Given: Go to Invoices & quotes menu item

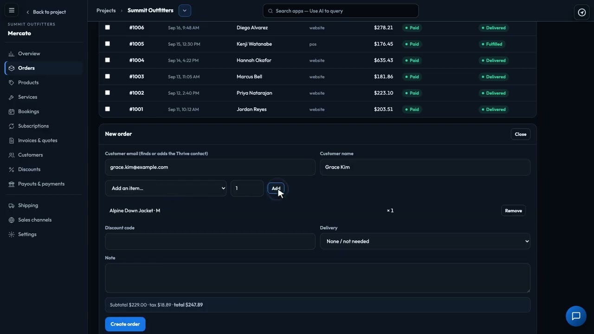Looking at the screenshot, I should pyautogui.click(x=44, y=141).
